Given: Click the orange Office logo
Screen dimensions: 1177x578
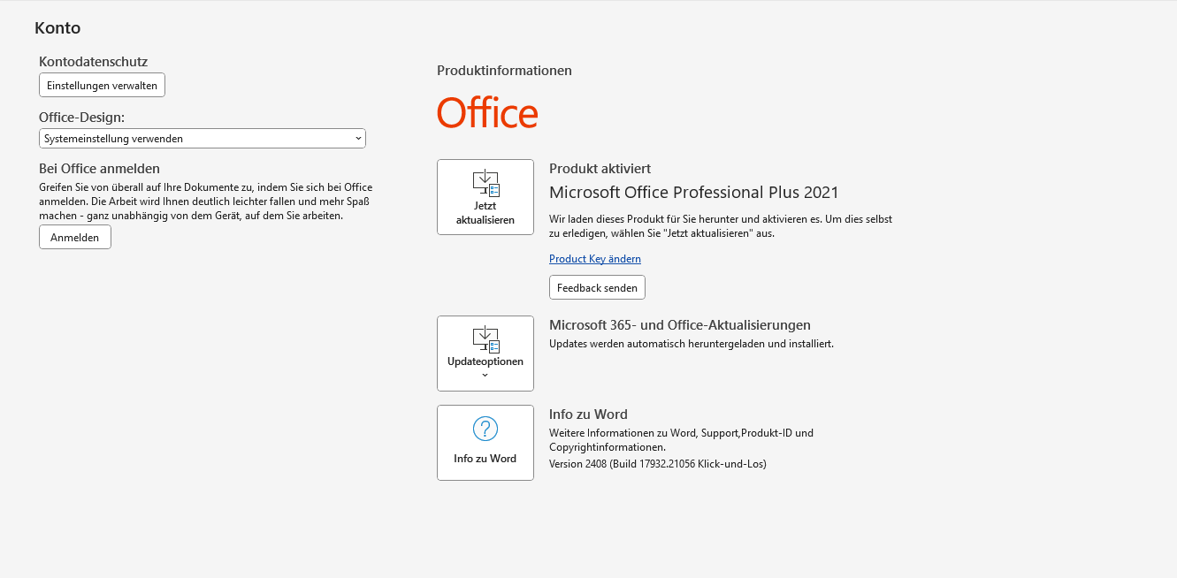Looking at the screenshot, I should (x=487, y=113).
